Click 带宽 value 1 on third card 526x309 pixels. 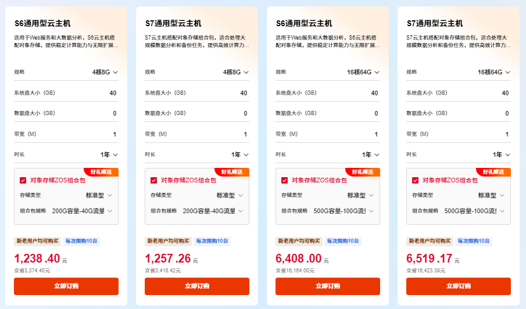pos(376,134)
